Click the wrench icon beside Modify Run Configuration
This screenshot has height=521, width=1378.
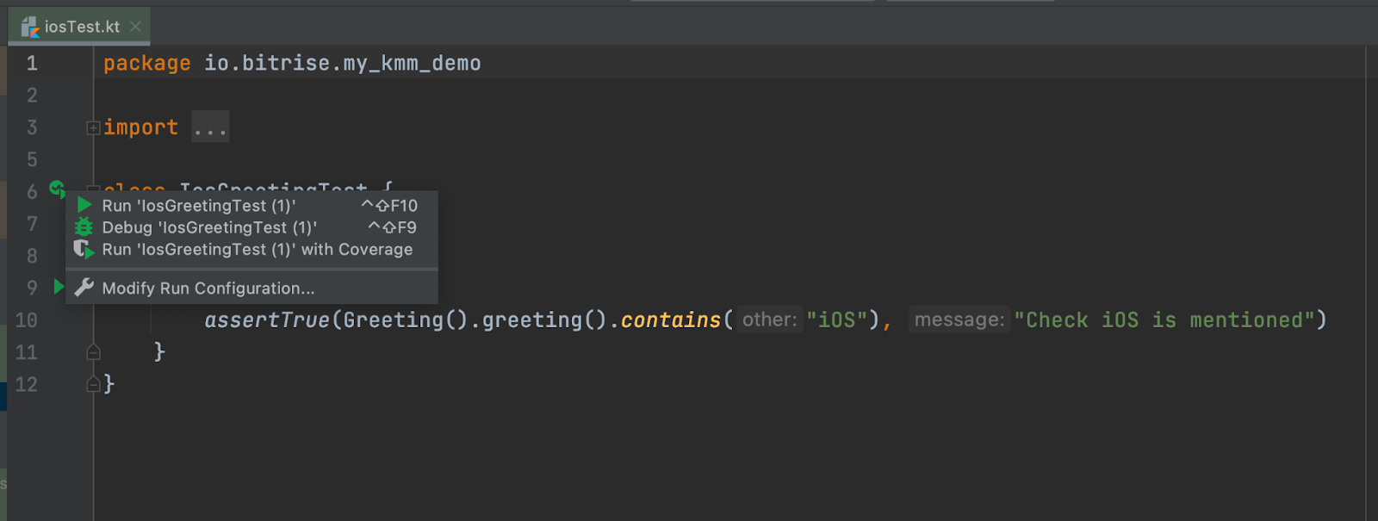click(x=84, y=288)
